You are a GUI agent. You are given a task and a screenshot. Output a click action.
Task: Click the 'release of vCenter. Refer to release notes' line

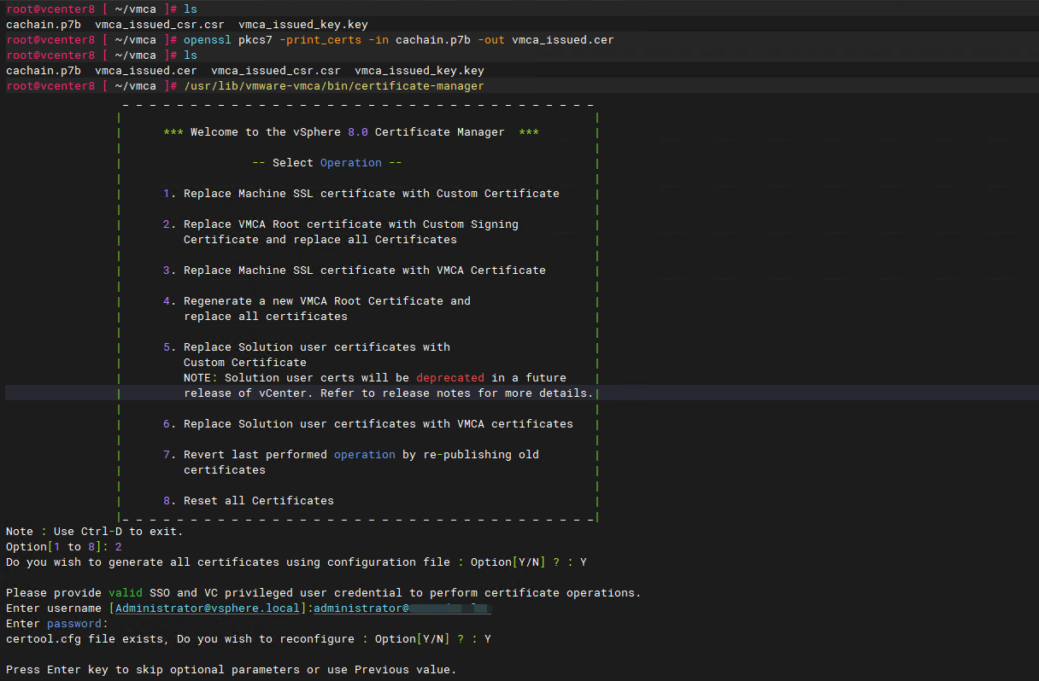pos(389,393)
